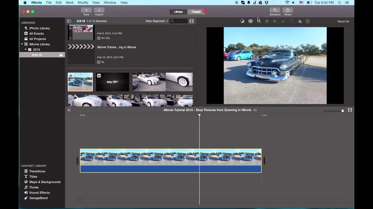Viewport: 373px width, 209px height.
Task: Collapse the iMovie Library disclosure triangle
Action: pos(22,44)
